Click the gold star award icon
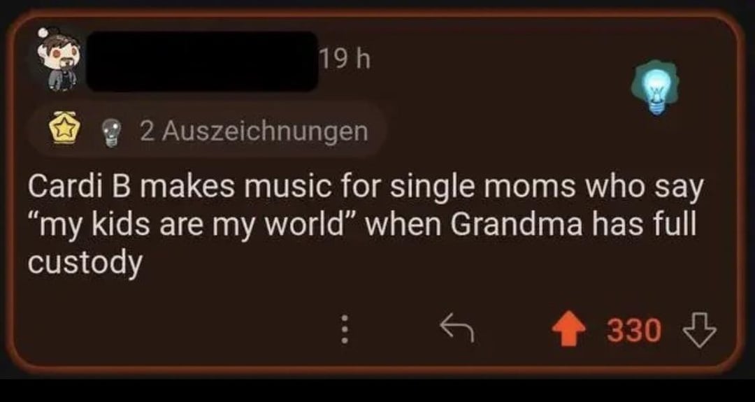Image resolution: width=755 pixels, height=402 pixels. point(61,131)
